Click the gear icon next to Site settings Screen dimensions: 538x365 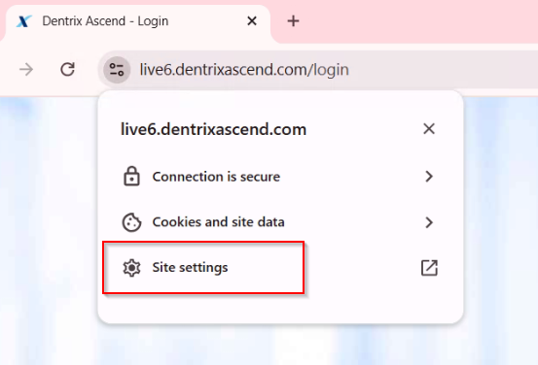(x=131, y=267)
